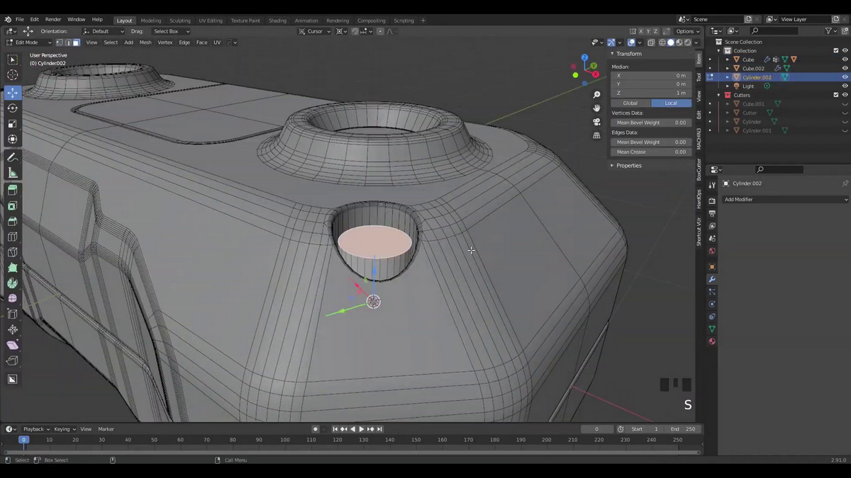This screenshot has height=478, width=851.
Task: Open the File menu
Action: point(20,20)
